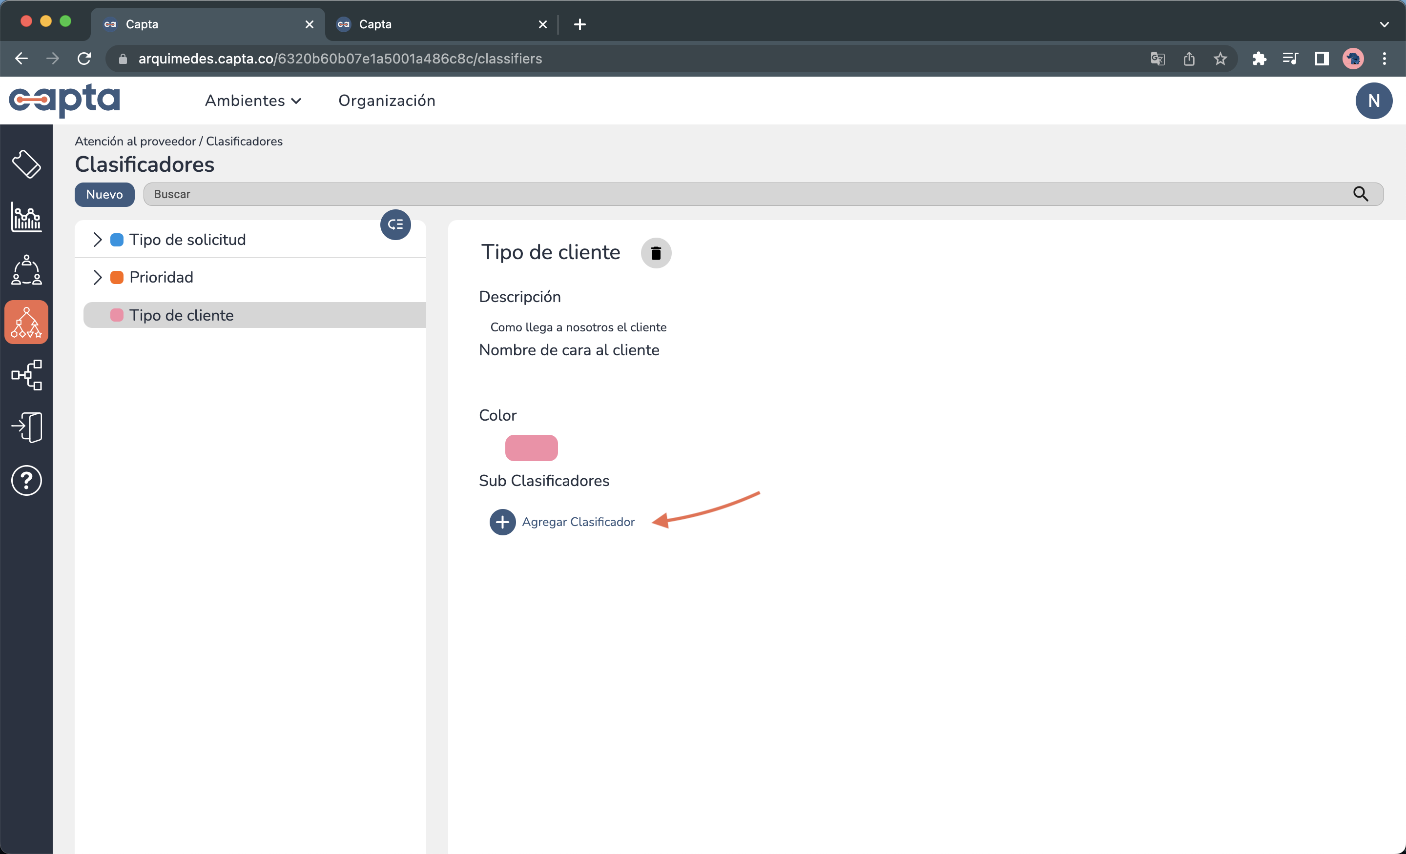Switch to the second Capta browser tab
The height and width of the screenshot is (854, 1406).
[434, 24]
